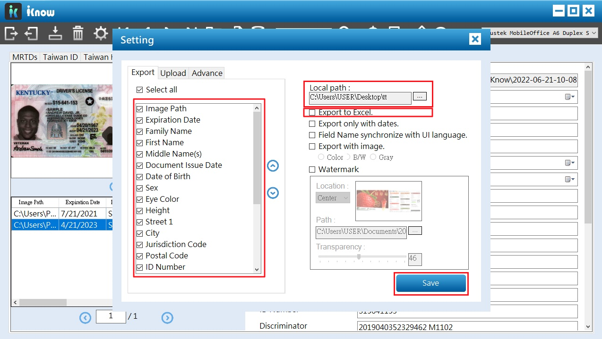
Task: Click the download-to-tray icon in the toolbar
Action: click(55, 33)
